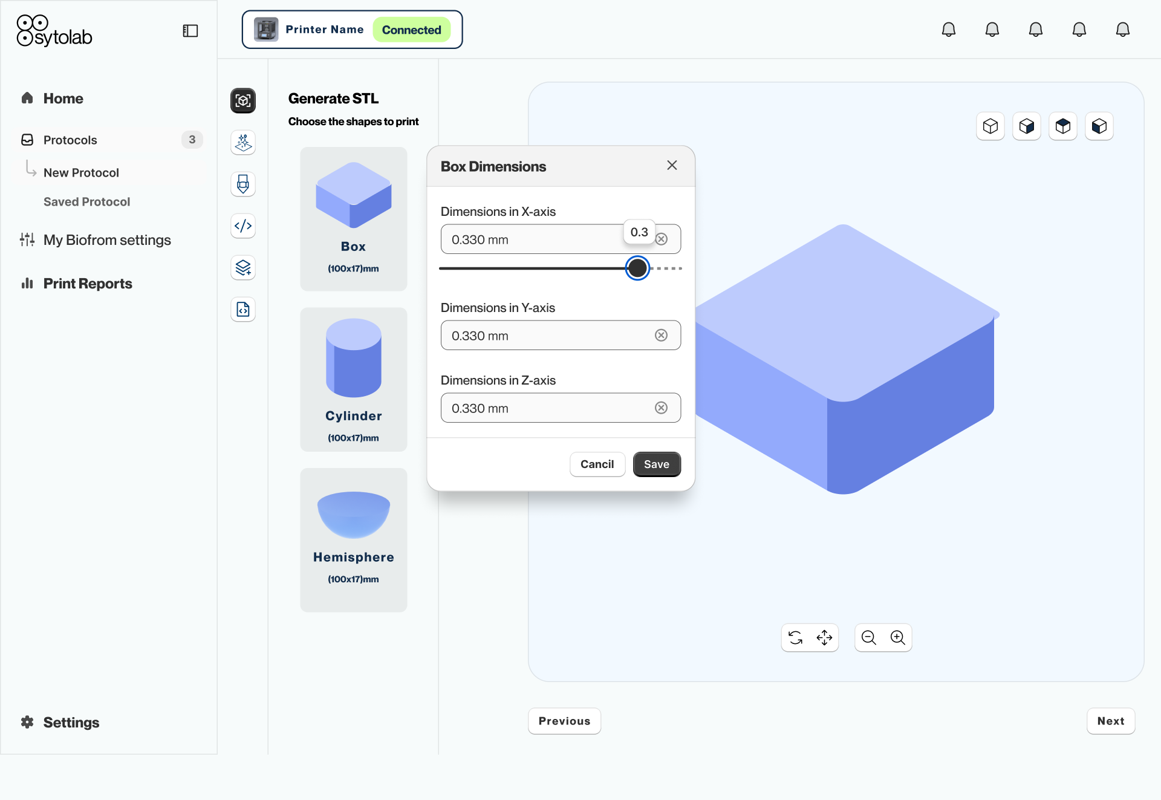
Task: Collapse the sidebar panel icon
Action: (x=190, y=31)
